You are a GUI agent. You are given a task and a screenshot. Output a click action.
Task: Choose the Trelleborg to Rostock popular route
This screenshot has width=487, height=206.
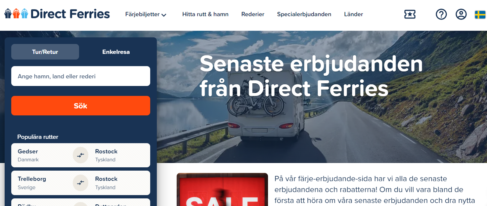[81, 183]
